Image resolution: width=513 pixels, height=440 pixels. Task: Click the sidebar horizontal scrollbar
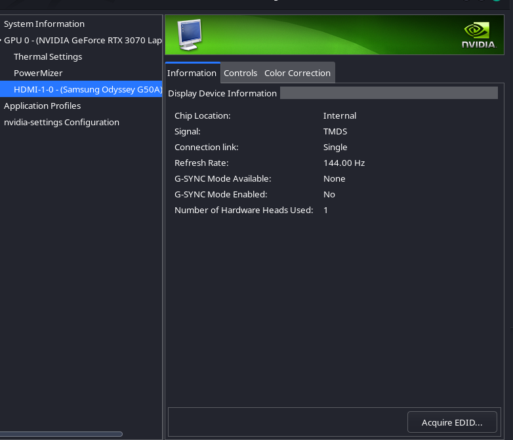point(61,434)
